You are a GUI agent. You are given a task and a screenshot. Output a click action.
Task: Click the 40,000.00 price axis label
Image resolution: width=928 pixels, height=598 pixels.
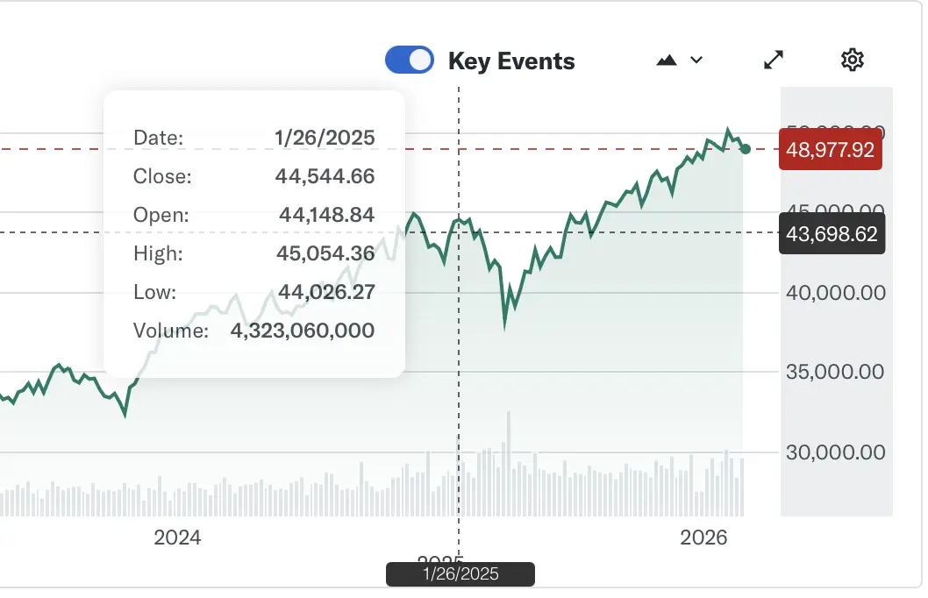[x=834, y=293]
